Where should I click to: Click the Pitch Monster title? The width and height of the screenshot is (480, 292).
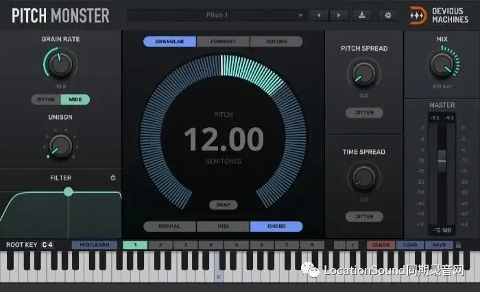click(60, 16)
